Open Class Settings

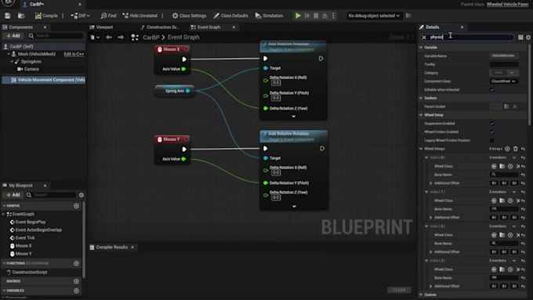pyautogui.click(x=189, y=16)
